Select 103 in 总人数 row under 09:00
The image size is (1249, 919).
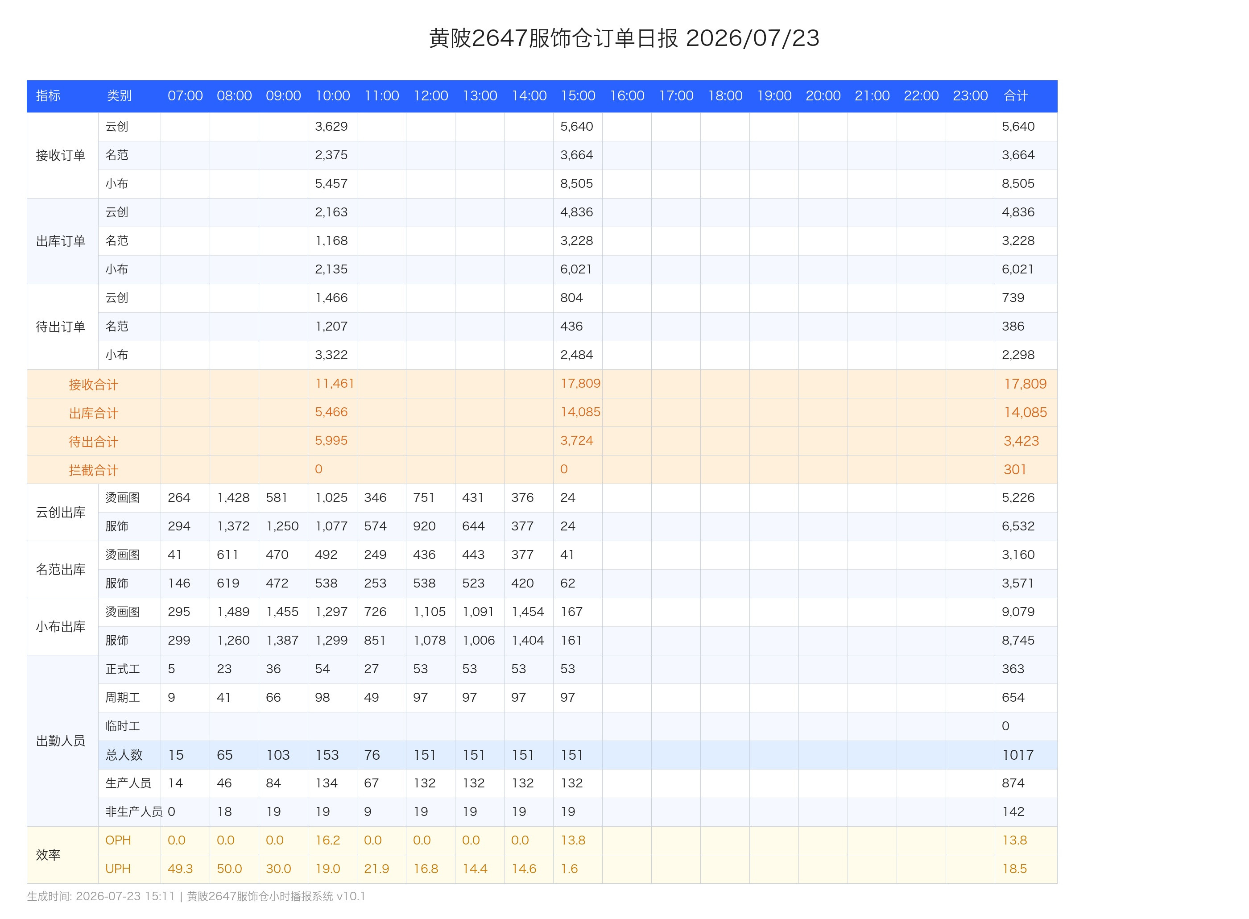pyautogui.click(x=277, y=755)
